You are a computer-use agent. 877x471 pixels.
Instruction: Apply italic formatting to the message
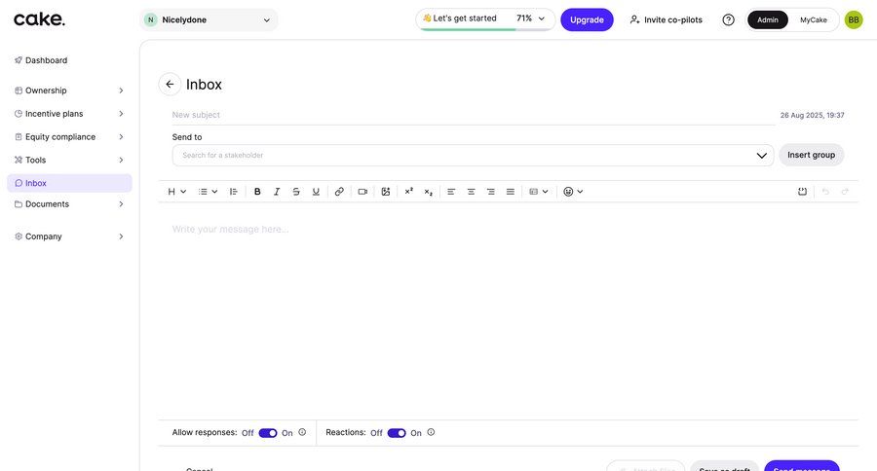(277, 192)
